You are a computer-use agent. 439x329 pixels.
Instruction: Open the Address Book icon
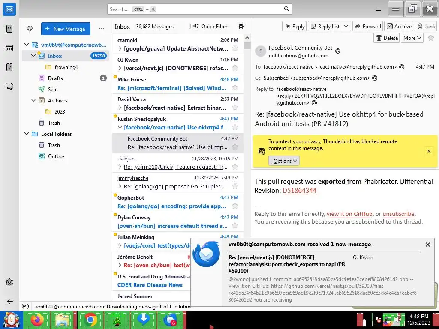pyautogui.click(x=9, y=29)
